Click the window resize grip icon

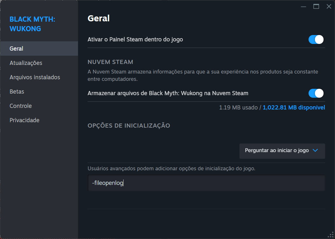pyautogui.click(x=331, y=235)
